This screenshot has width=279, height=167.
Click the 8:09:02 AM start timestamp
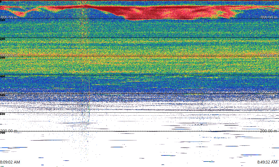click(x=10, y=162)
